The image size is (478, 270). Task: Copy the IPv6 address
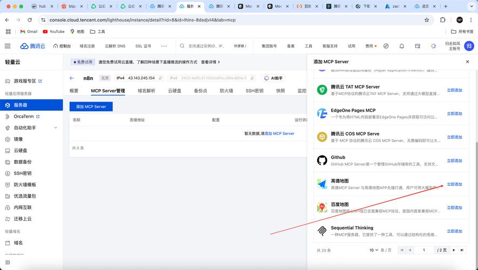[x=252, y=78]
